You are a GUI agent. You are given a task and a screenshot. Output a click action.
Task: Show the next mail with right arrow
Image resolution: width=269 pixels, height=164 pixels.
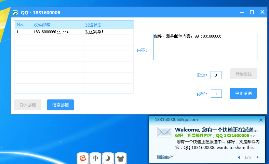point(257,157)
